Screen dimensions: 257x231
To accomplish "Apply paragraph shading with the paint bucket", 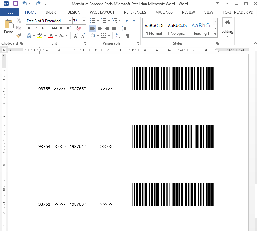I will tap(93, 36).
